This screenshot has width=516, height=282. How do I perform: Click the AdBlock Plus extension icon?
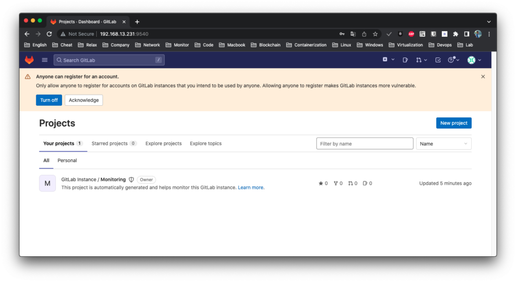(411, 34)
